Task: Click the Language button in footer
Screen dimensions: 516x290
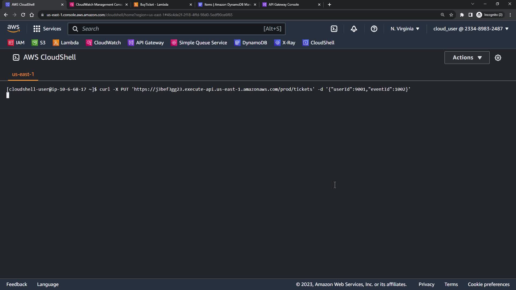Action: coord(48,284)
